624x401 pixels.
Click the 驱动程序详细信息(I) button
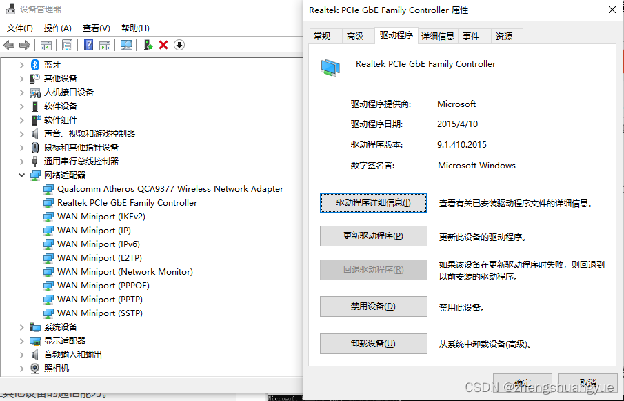pyautogui.click(x=373, y=203)
